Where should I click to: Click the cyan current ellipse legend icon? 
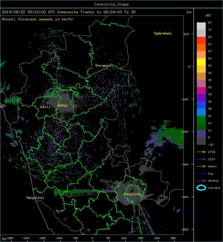[201, 188]
